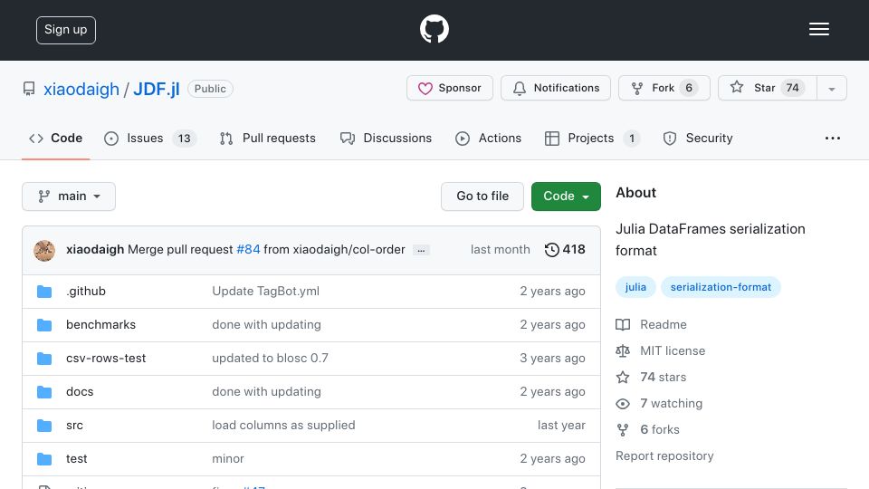Open the Pull requests tab

pyautogui.click(x=267, y=138)
